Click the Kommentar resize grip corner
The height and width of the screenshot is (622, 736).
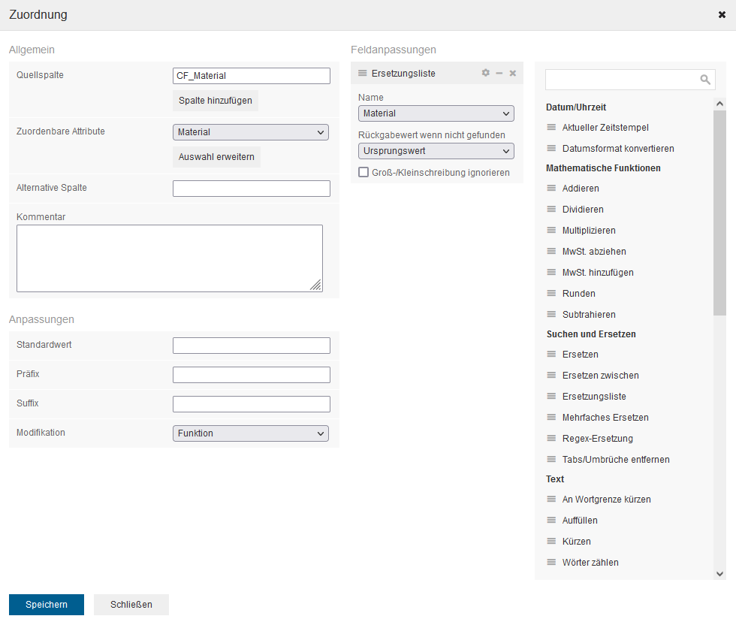click(316, 285)
